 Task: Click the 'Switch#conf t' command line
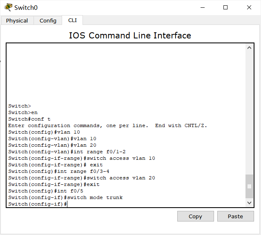pos(29,119)
